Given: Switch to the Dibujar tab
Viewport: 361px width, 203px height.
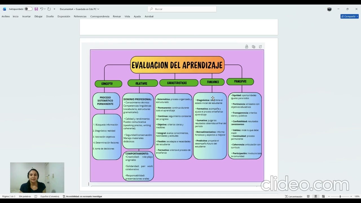Looking at the screenshot, I should 38,16.
